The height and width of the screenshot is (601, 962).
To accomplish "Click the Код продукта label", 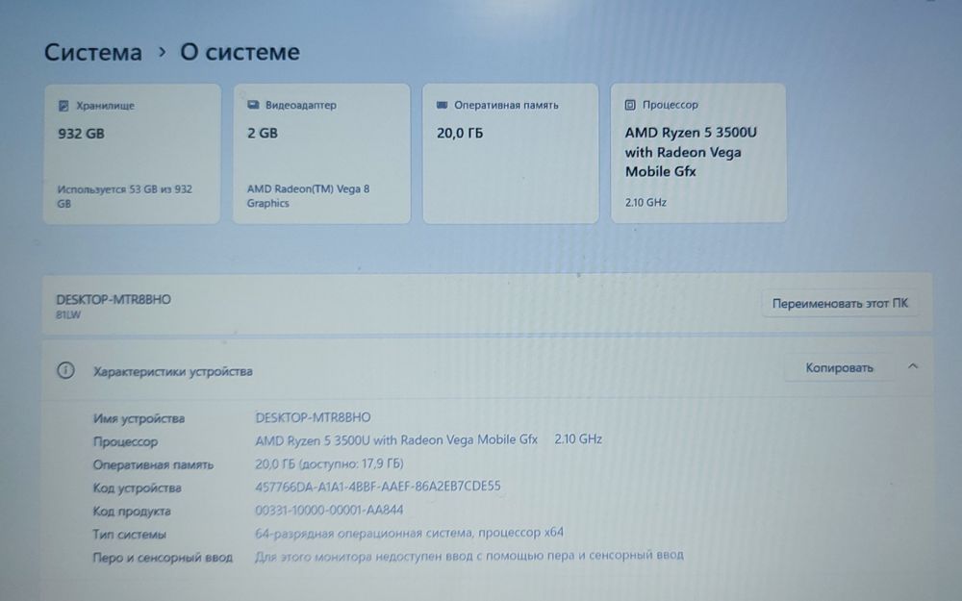I will (131, 512).
